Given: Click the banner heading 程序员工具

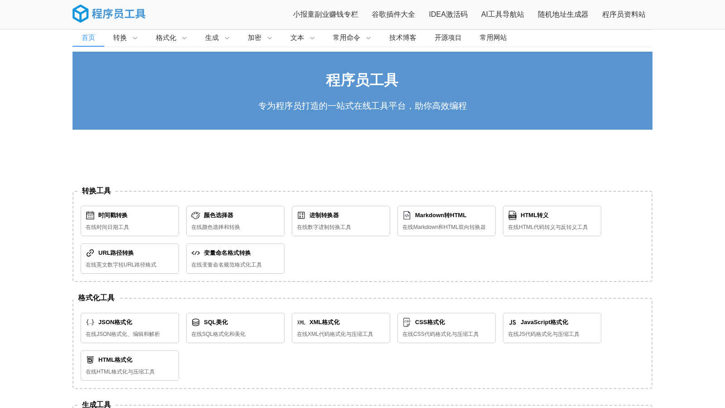Looking at the screenshot, I should click(x=362, y=80).
